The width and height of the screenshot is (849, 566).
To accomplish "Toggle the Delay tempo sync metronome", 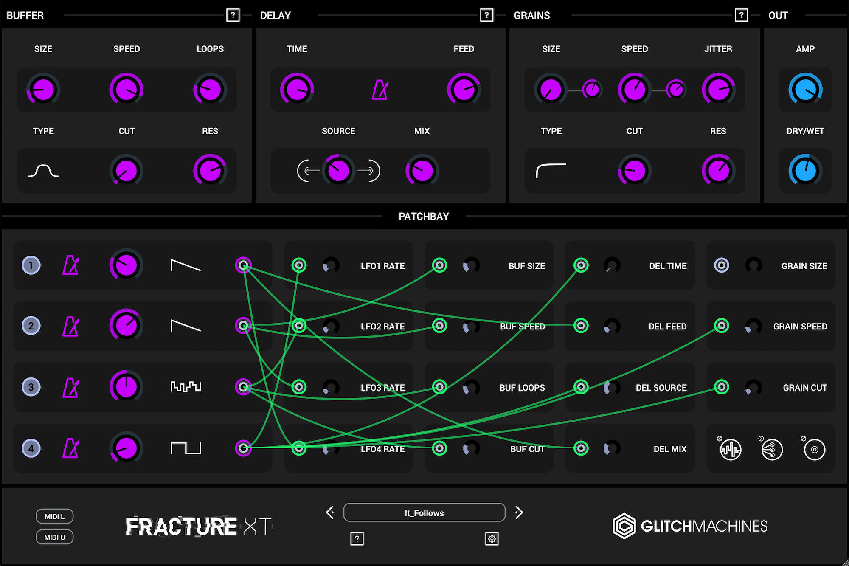I will tap(380, 90).
